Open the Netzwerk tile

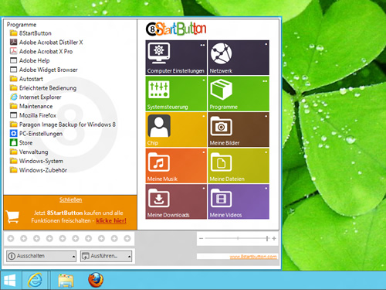[x=239, y=57]
